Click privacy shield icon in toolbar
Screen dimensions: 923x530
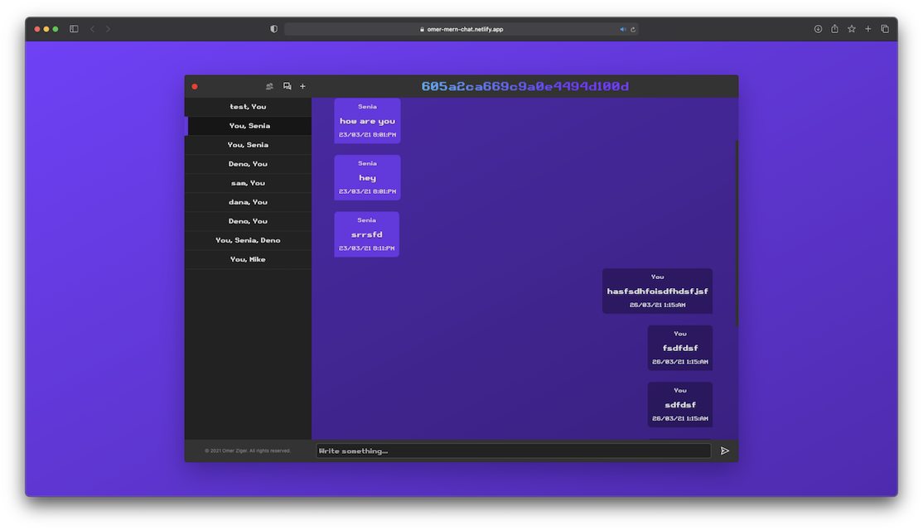click(x=274, y=29)
